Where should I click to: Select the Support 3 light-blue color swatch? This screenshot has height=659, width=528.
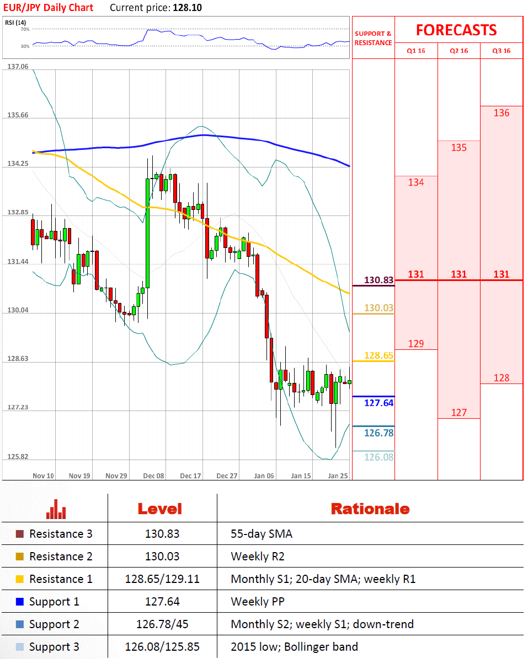[19, 647]
